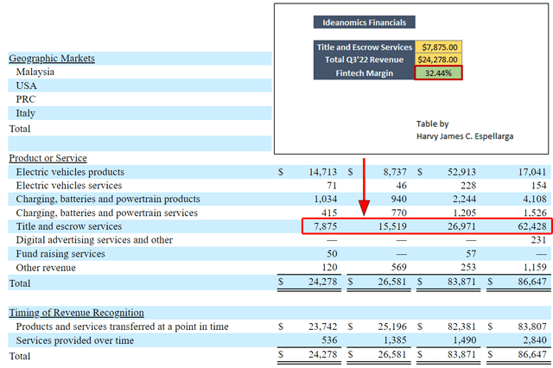Image resolution: width=553 pixels, height=368 pixels.
Task: Click the Italy geographic market row
Action: point(140,113)
